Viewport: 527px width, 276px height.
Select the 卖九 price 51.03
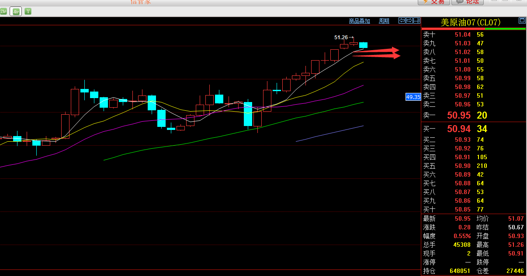click(x=463, y=43)
